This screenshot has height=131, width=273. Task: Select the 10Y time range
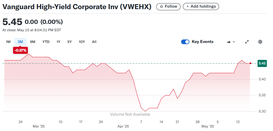click(82, 42)
